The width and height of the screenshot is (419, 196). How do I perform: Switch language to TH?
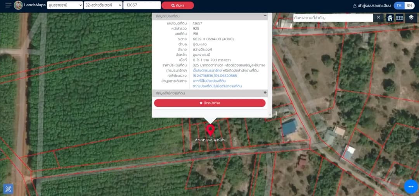(399, 5)
